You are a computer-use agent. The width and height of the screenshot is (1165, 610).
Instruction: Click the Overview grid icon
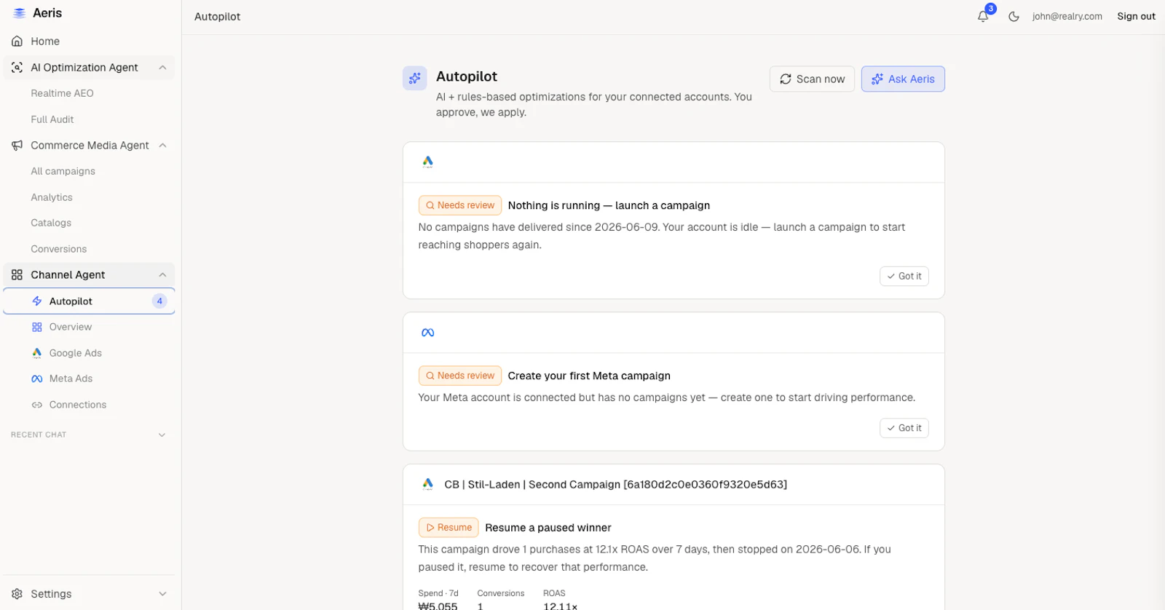(37, 327)
